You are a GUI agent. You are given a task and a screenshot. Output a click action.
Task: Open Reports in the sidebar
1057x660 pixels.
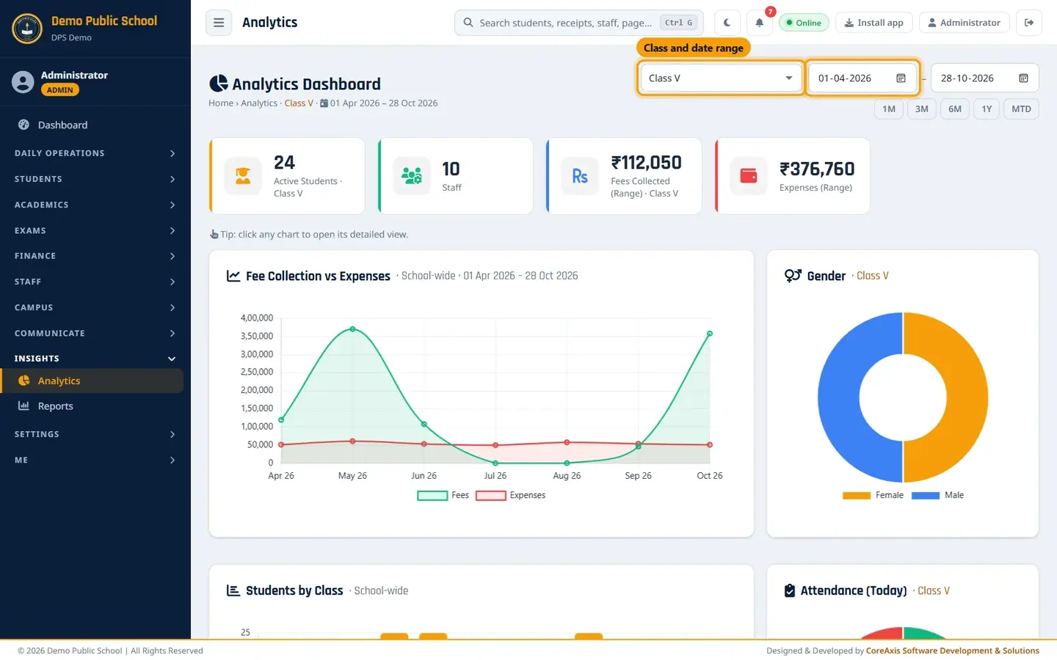pos(56,406)
